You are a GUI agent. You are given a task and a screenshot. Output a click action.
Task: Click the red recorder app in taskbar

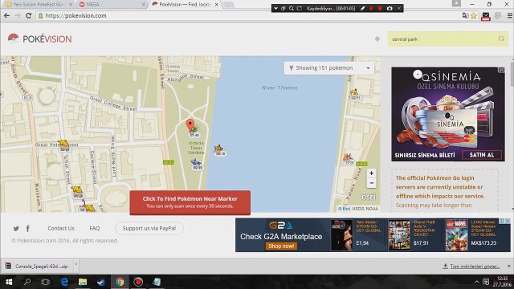point(138,282)
